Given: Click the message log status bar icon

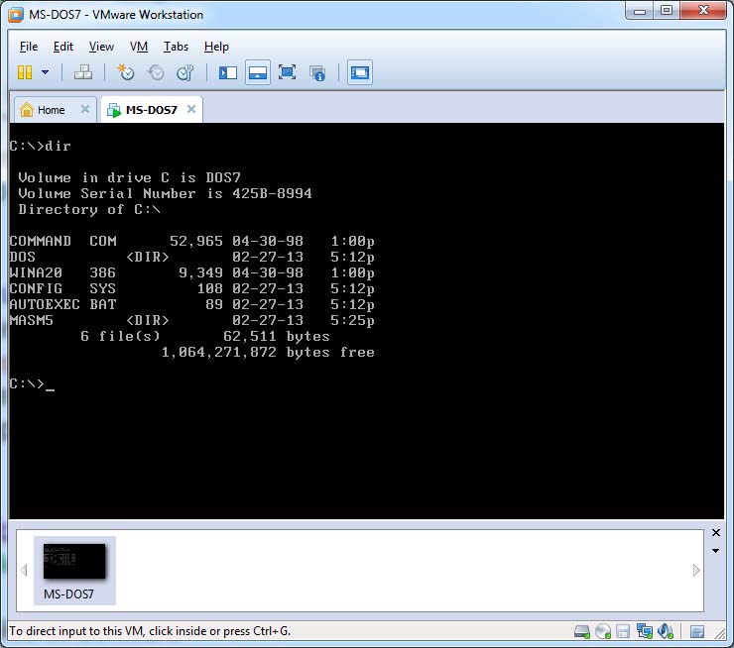Looking at the screenshot, I should (x=697, y=632).
